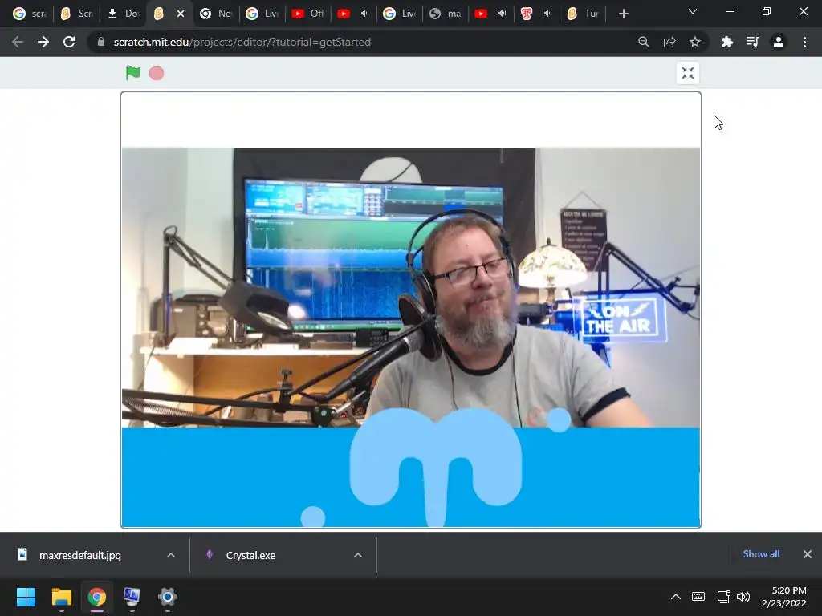Open touch keyboard from system tray
The image size is (822, 616).
point(698,597)
